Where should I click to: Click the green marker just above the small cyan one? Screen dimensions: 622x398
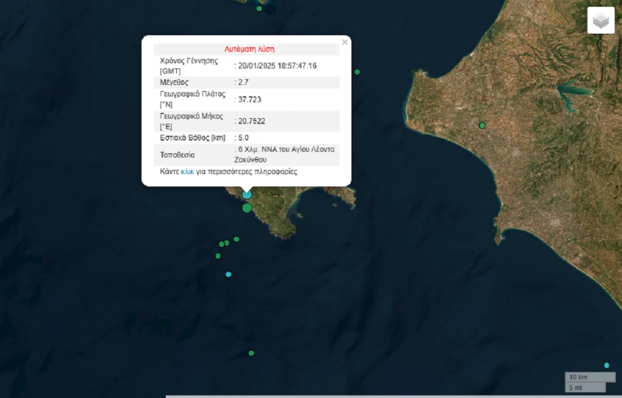point(218,256)
